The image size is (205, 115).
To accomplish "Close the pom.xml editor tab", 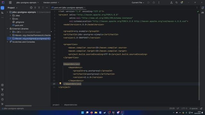I will coord(85,8).
